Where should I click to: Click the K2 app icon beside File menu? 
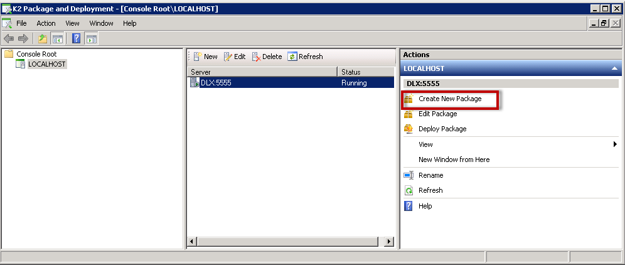click(x=7, y=23)
